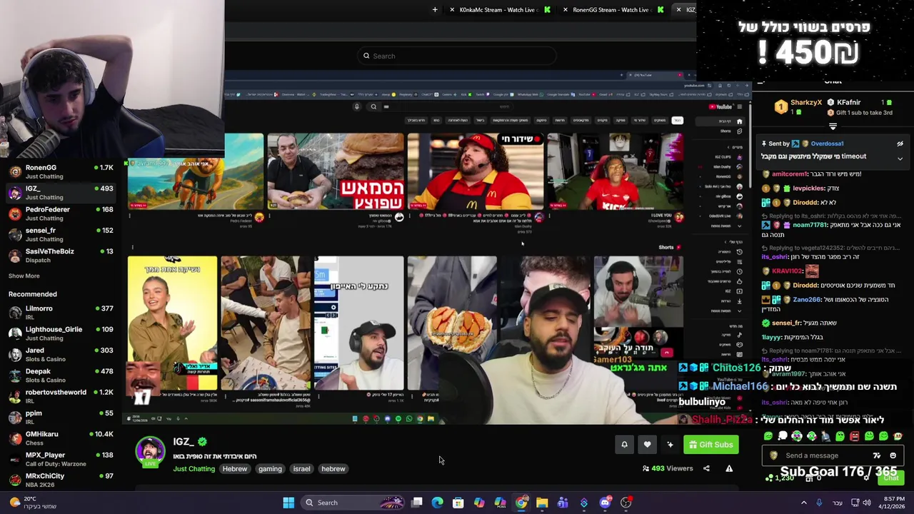Collapse the gift leaderboard handle
The width and height of the screenshot is (914, 514).
833,126
